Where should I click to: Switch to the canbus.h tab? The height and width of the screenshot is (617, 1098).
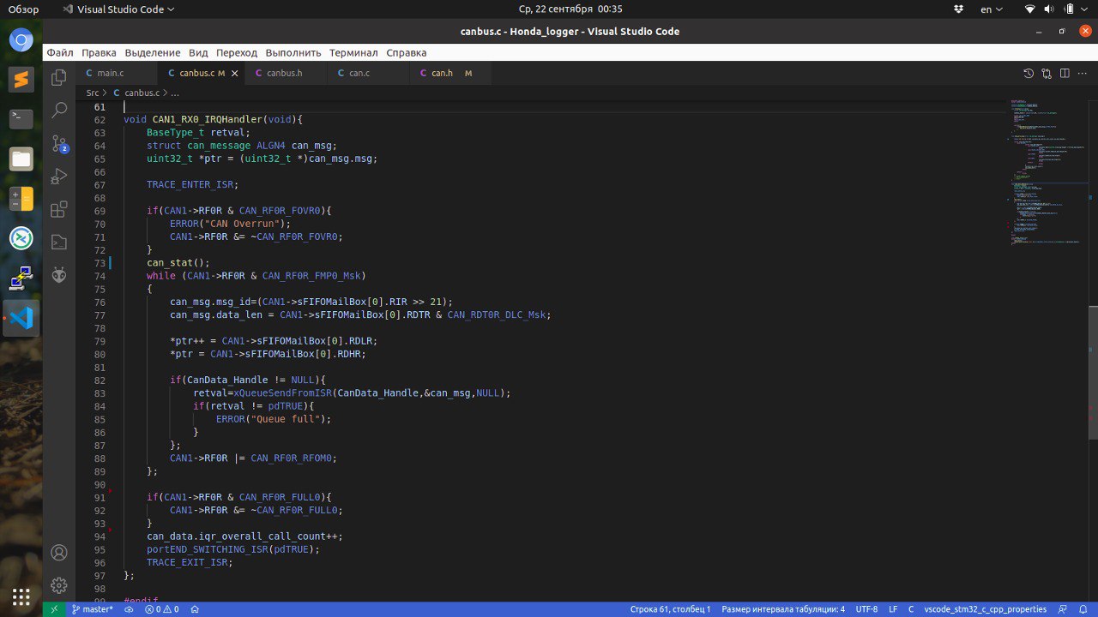pyautogui.click(x=286, y=74)
